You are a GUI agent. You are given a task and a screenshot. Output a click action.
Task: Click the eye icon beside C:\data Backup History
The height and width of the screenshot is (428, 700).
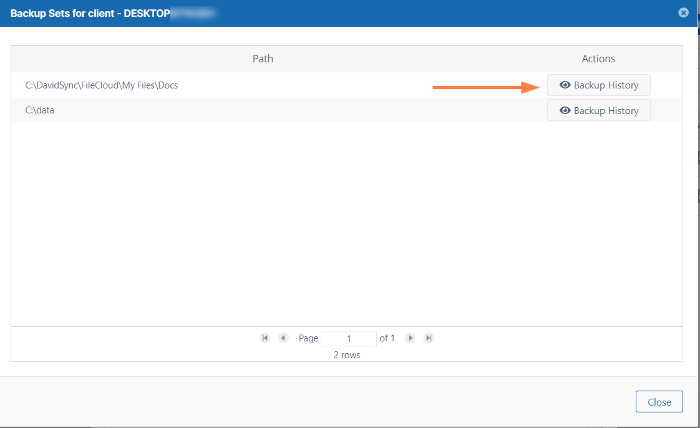[x=565, y=110]
